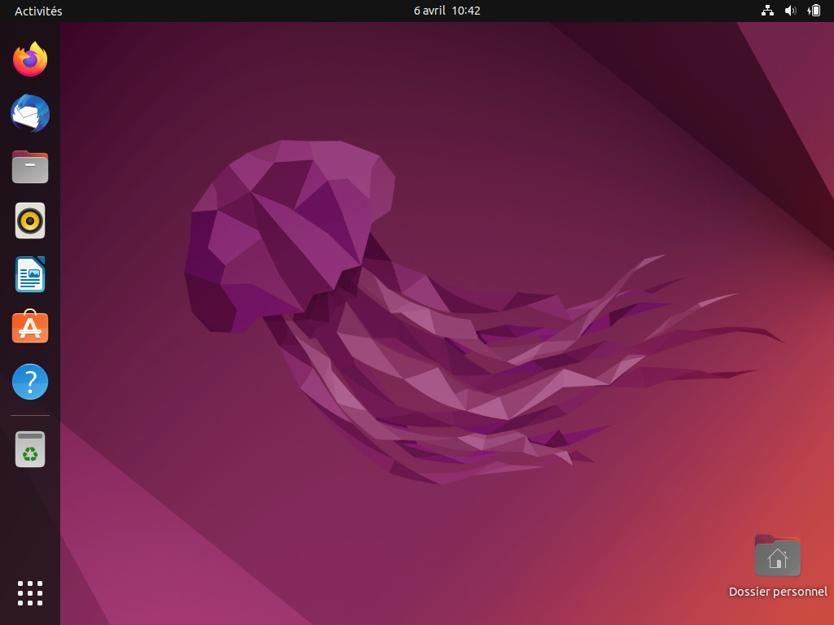Screen dimensions: 834x625
Task: Launch Firefox from the dock
Action: point(30,59)
